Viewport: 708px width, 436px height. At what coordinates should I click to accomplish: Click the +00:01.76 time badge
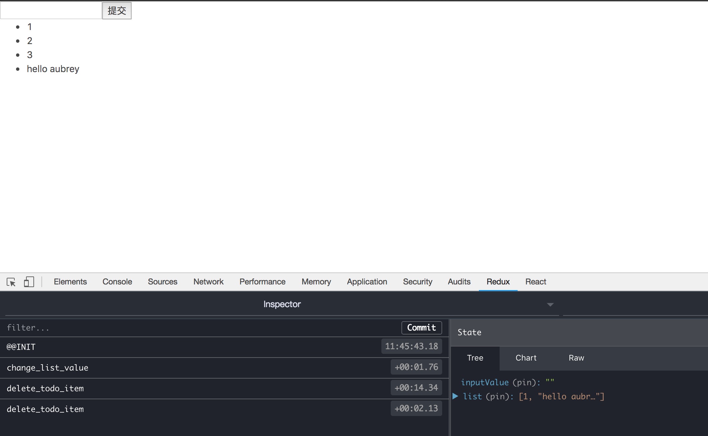[x=416, y=367]
